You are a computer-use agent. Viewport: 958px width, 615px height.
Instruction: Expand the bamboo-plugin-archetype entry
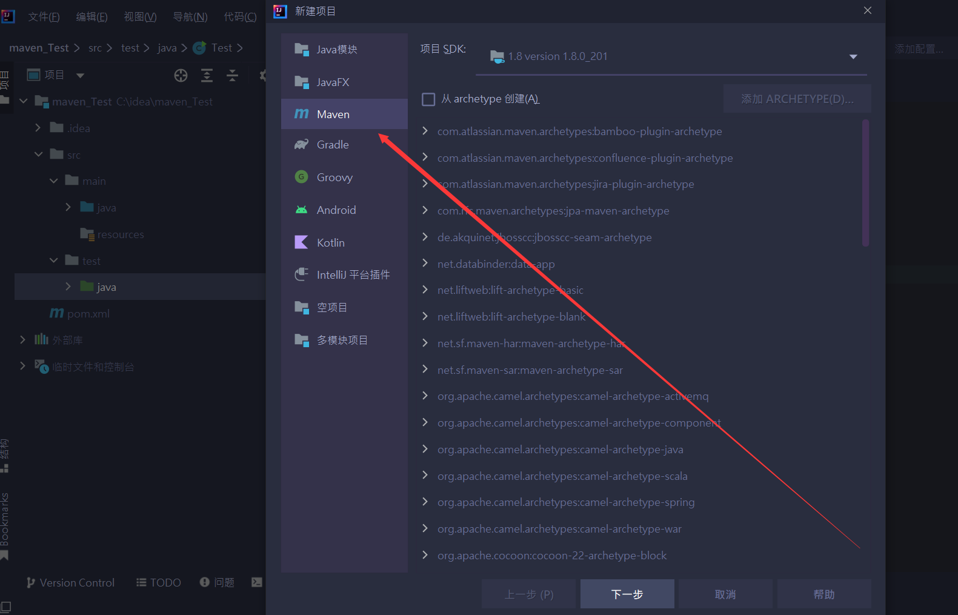(425, 131)
